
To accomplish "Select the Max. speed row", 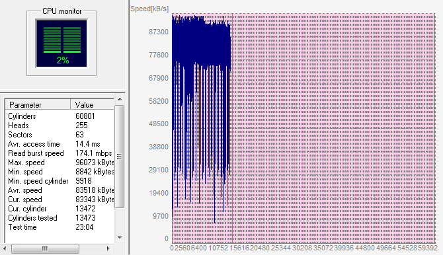I will tap(60, 163).
